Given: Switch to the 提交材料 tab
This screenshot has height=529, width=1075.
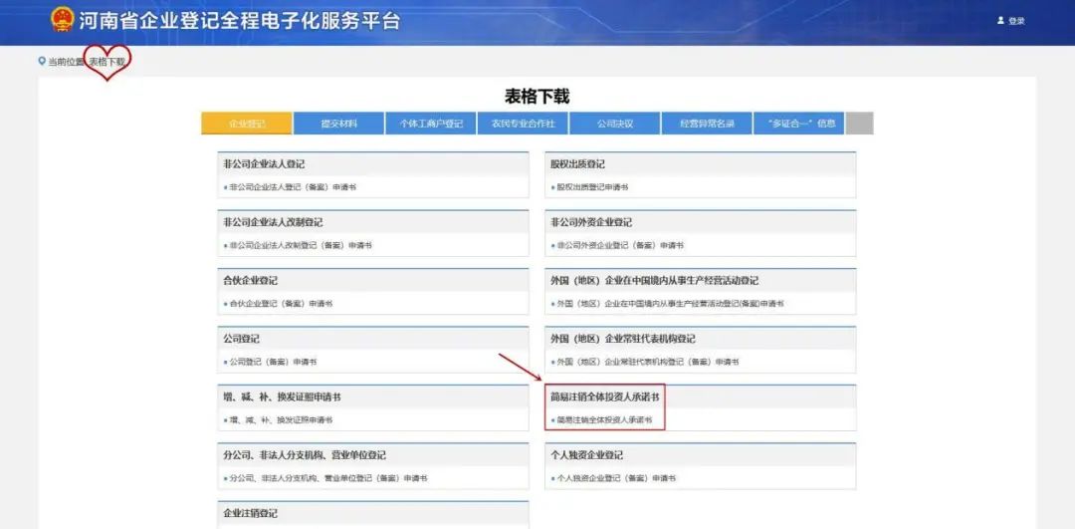Looking at the screenshot, I should pyautogui.click(x=338, y=124).
